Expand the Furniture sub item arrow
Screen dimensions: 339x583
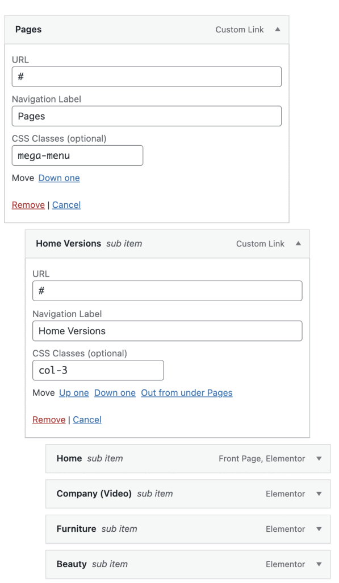point(319,529)
